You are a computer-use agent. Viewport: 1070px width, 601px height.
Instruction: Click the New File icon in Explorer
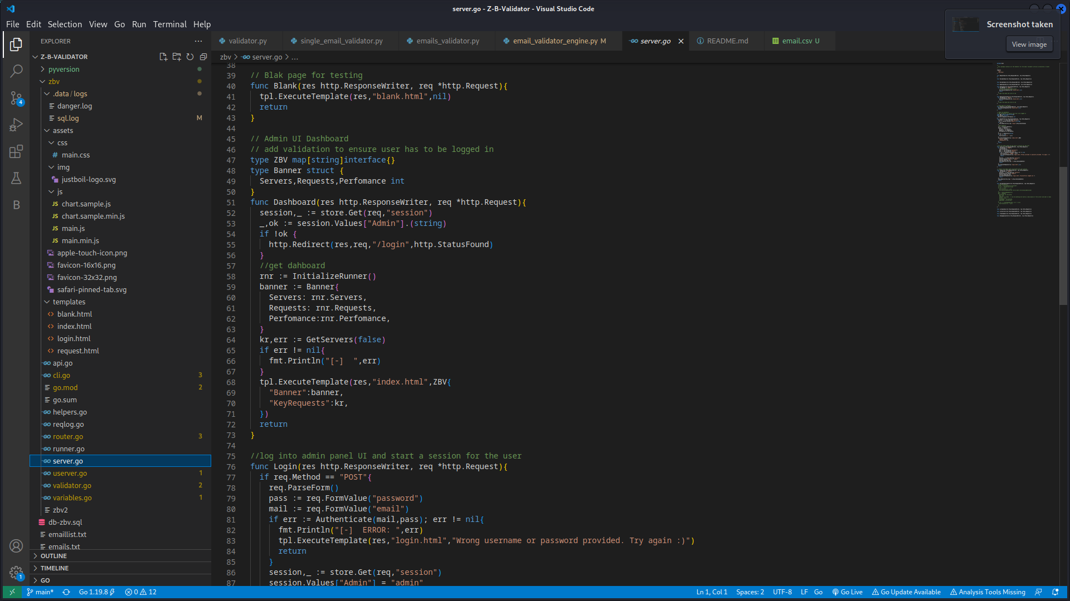tap(163, 57)
